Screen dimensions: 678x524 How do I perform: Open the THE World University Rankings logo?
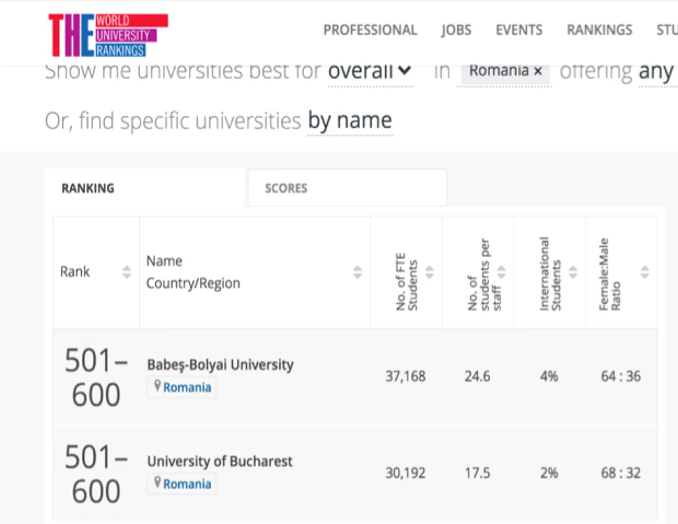108,35
